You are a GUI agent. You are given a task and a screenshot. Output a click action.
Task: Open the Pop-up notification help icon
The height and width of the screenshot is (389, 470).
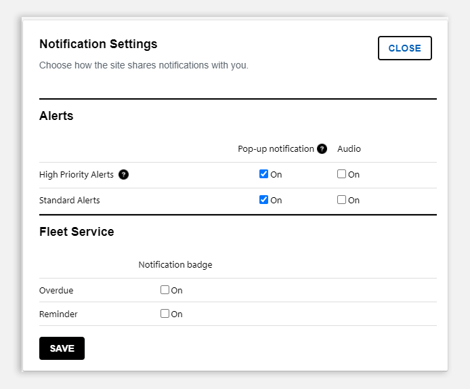tap(322, 149)
